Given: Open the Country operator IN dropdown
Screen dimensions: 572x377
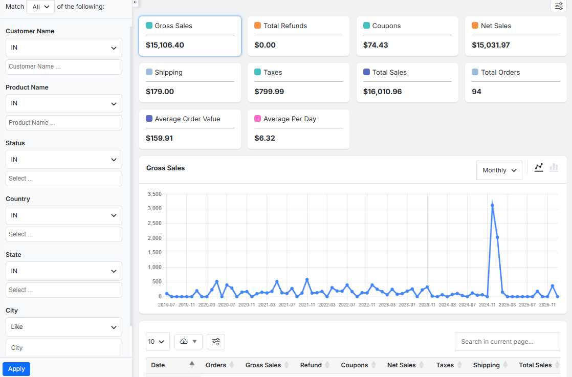Looking at the screenshot, I should (64, 215).
